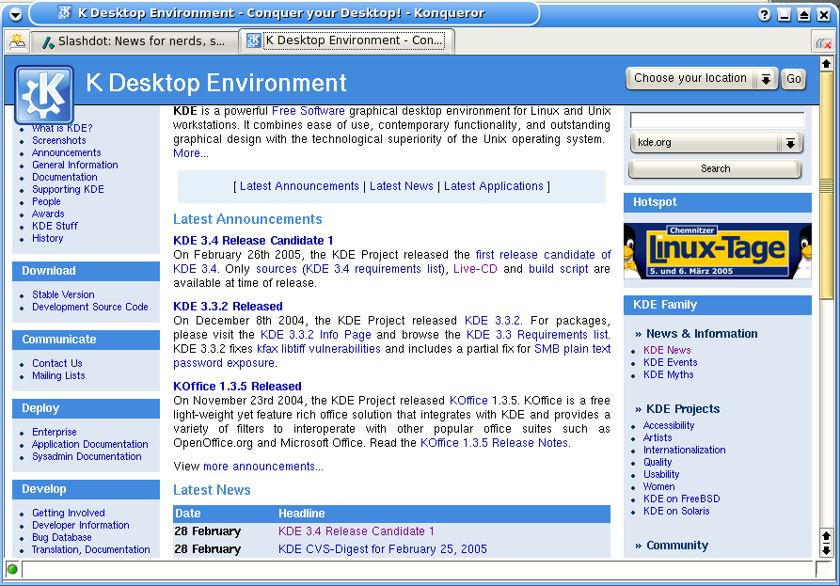Screen dimensions: 840x586
Task: Open the Contact Us link
Action: click(x=57, y=363)
